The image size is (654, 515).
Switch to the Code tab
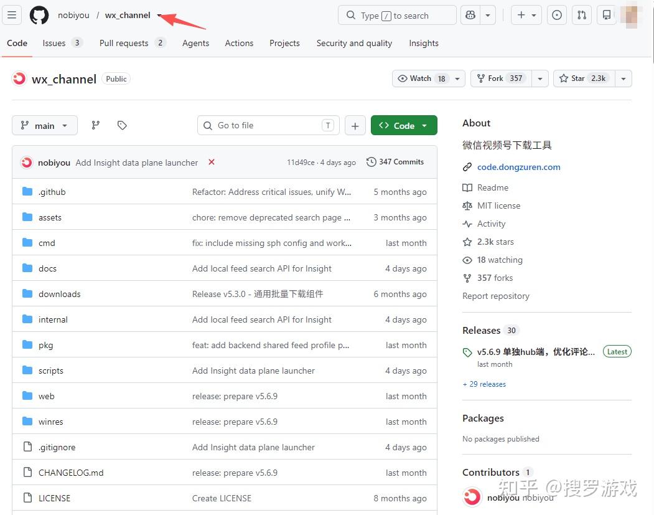tap(17, 43)
